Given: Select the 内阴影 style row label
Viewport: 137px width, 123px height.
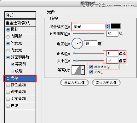Looking at the screenshot, I should click(x=16, y=36).
